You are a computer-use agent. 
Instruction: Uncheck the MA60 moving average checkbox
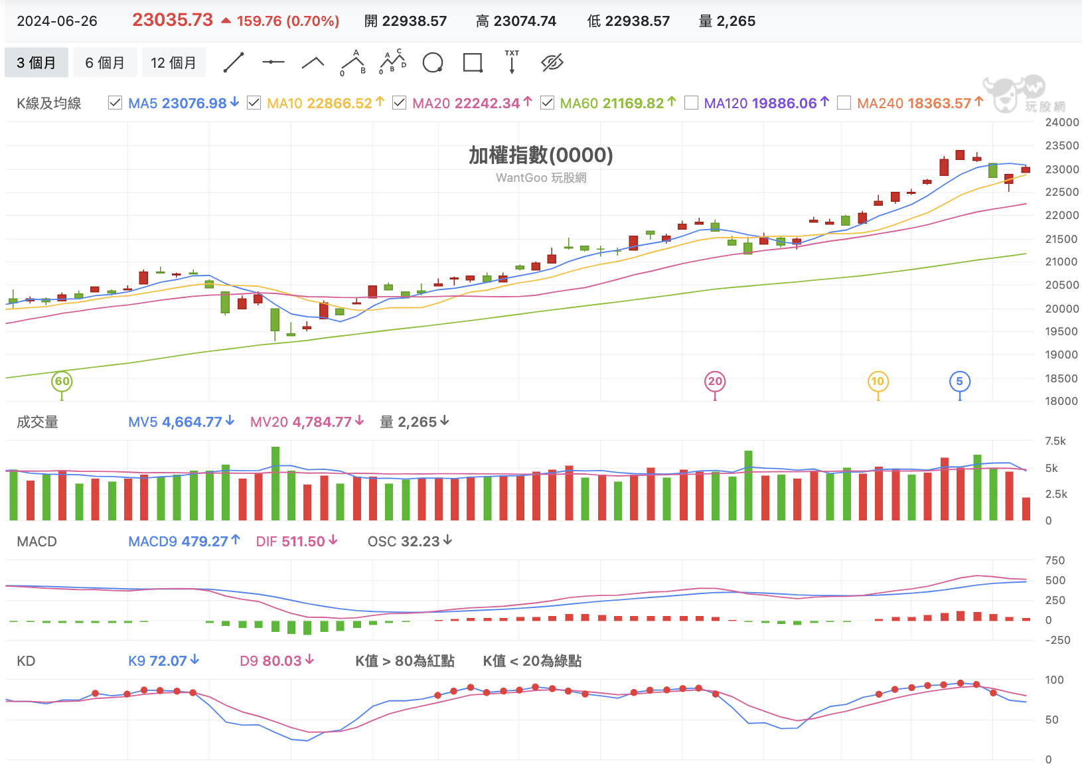point(547,103)
